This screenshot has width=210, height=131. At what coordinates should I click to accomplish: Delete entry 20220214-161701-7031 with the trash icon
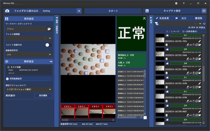(167, 45)
